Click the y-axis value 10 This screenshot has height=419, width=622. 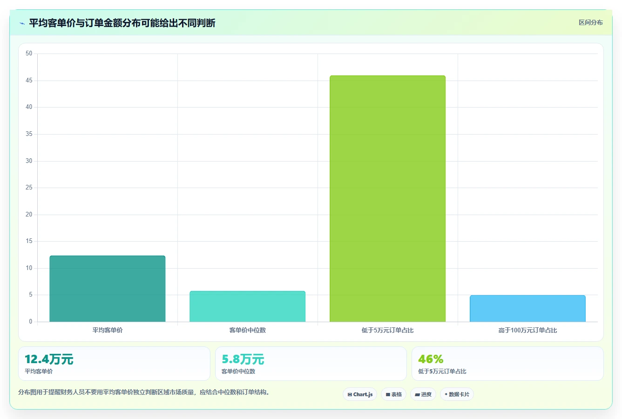coord(29,268)
